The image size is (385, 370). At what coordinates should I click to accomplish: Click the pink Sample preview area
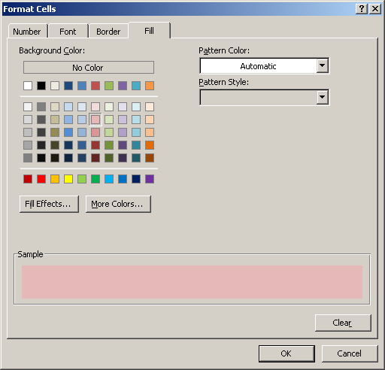[192, 282]
